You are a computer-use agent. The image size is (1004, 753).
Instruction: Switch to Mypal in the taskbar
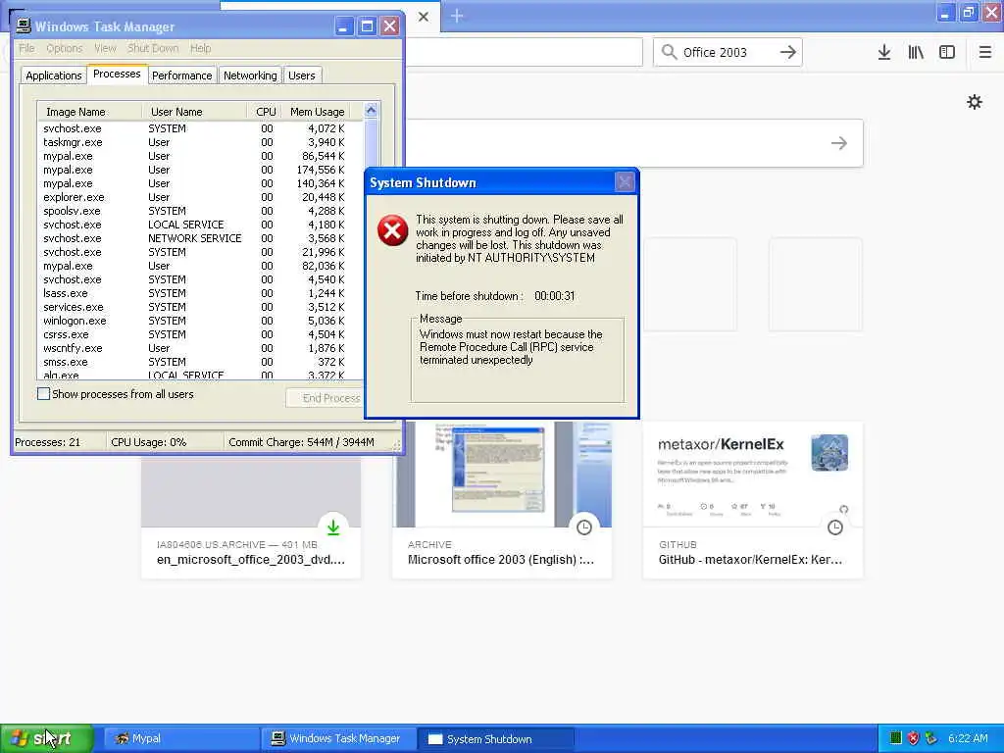pos(181,739)
